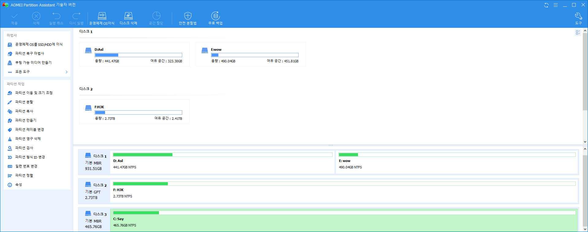Click the 파티션 작업 panel heading

[16, 84]
